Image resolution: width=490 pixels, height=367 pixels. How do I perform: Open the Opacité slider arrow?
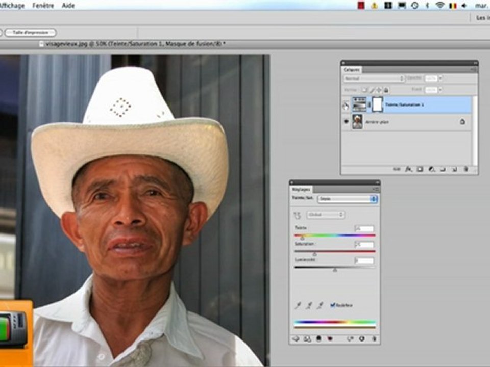tap(440, 78)
